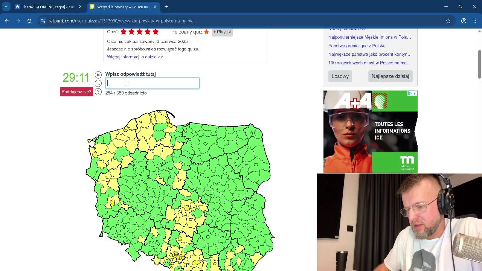The height and width of the screenshot is (271, 482).
Task: Click the answer input field
Action: (153, 83)
